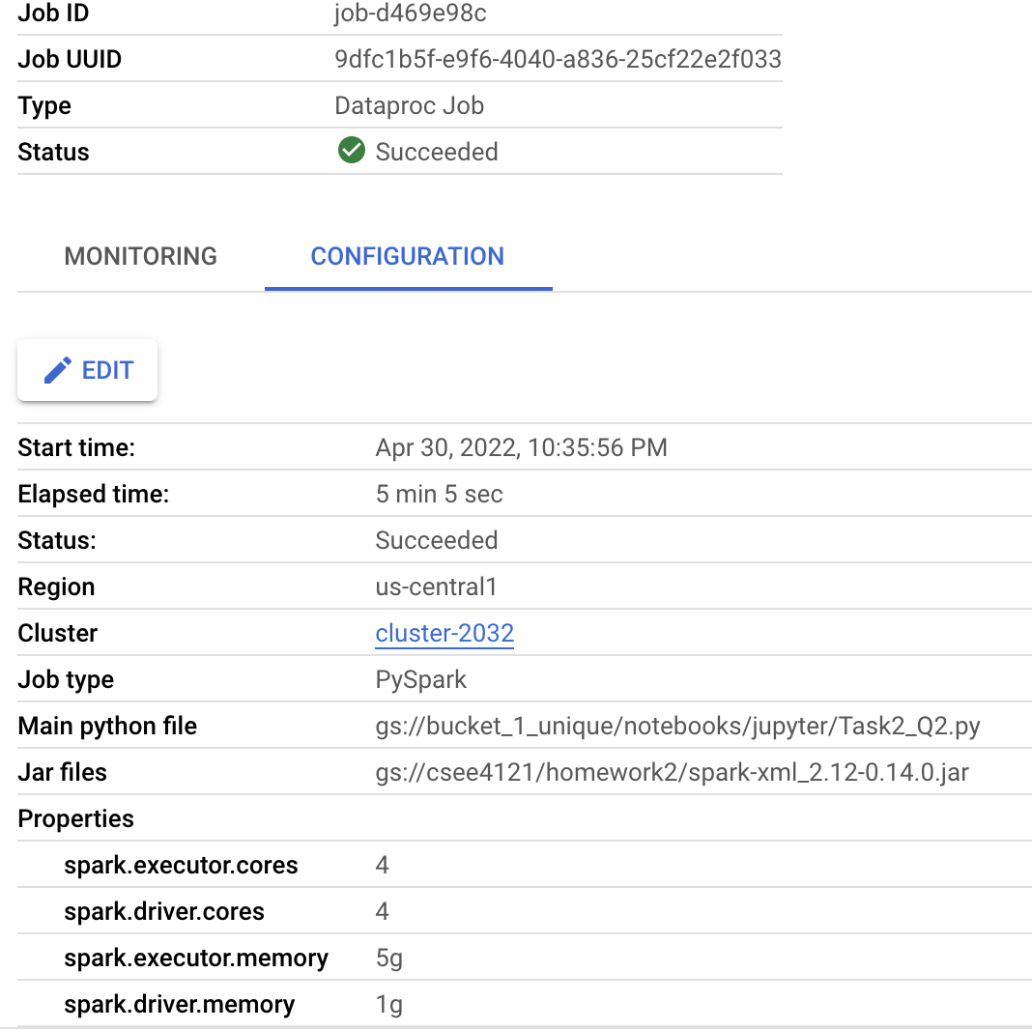Click the Succeeded value in Status: row
The image size is (1032, 1030).
[x=437, y=540]
